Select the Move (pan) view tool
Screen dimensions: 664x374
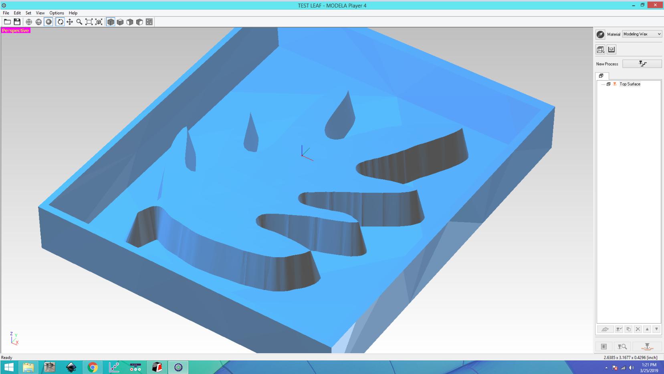(70, 22)
